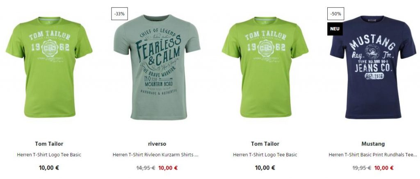Open the first Tom Tailor brand link
Image resolution: width=420 pixels, height=179 pixels.
49,144
